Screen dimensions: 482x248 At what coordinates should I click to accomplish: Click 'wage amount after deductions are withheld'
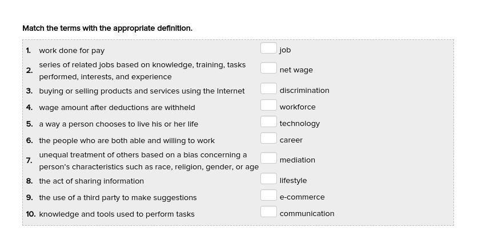point(117,108)
